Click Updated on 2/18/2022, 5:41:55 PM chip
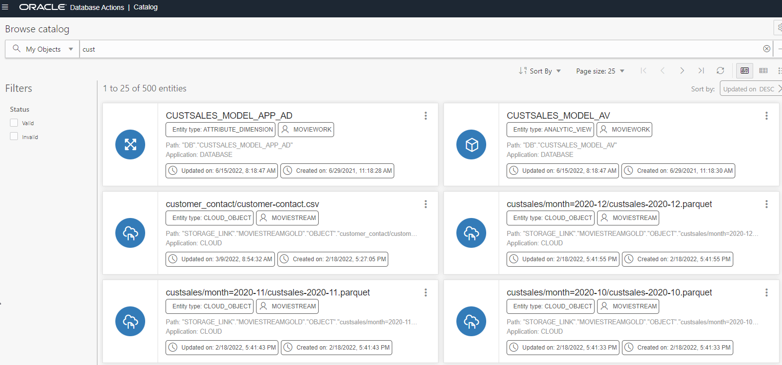 pyautogui.click(x=563, y=259)
